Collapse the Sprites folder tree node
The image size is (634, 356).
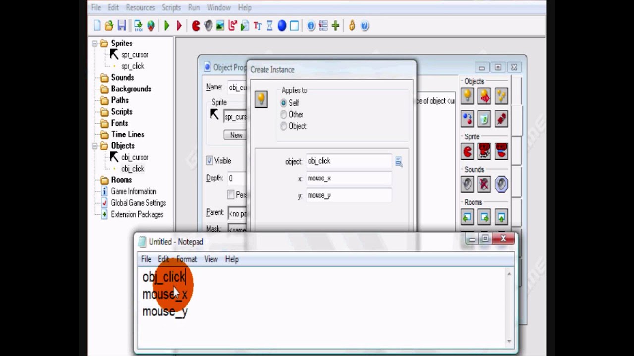tap(95, 44)
